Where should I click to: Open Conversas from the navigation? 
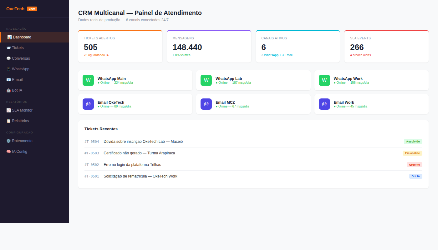[x=21, y=58]
